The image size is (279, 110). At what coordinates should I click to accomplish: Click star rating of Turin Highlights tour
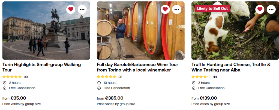point(12,77)
